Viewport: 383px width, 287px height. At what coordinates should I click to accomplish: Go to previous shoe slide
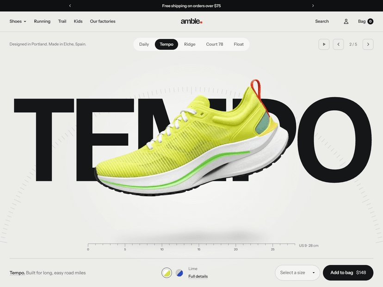coord(338,44)
